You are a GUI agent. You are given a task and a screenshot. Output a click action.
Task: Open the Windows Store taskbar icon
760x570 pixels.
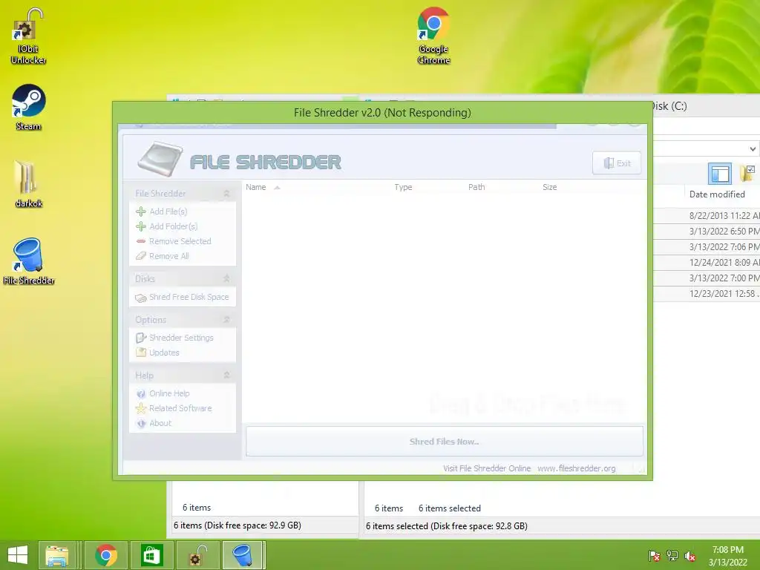pyautogui.click(x=151, y=555)
